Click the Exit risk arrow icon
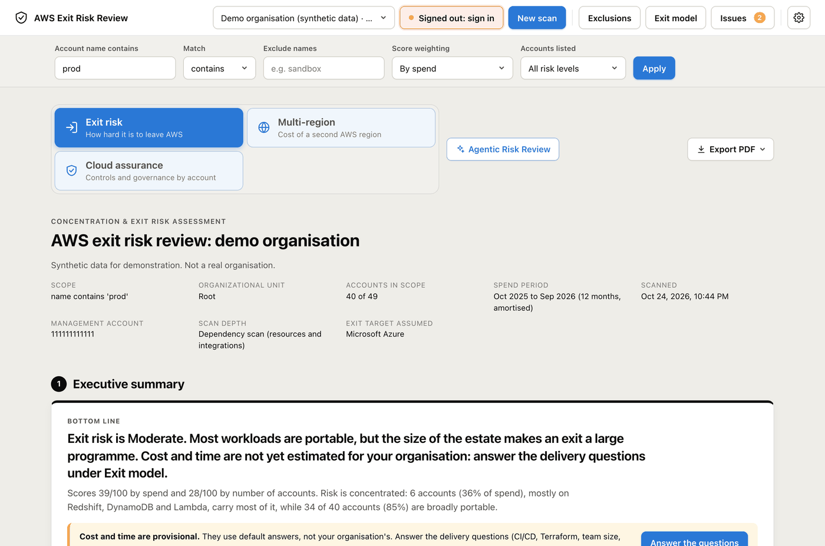Viewport: 825px width, 546px height. pyautogui.click(x=71, y=127)
